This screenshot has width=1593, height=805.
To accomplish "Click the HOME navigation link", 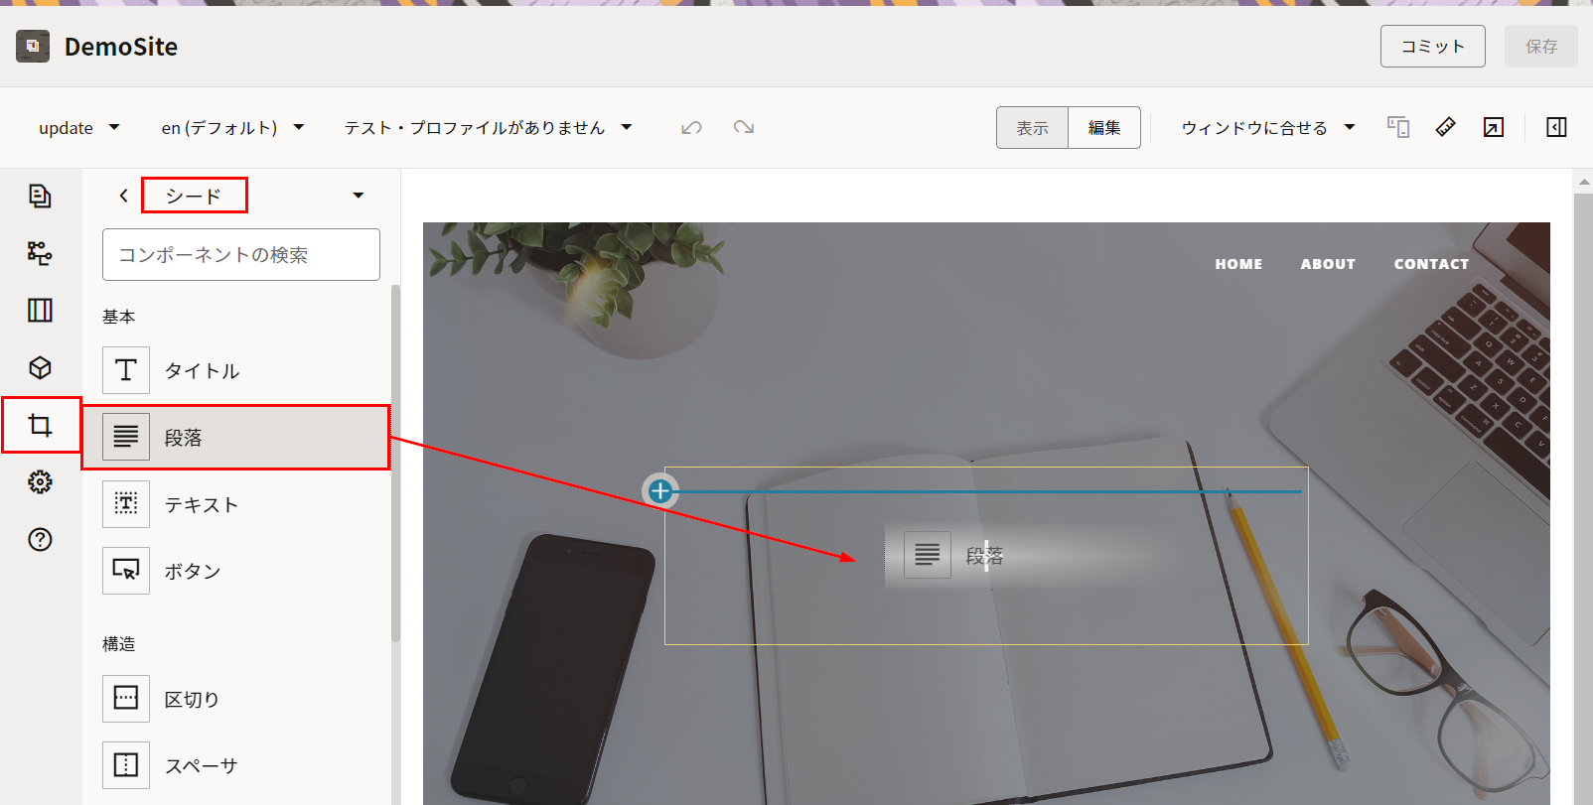I will point(1238,264).
